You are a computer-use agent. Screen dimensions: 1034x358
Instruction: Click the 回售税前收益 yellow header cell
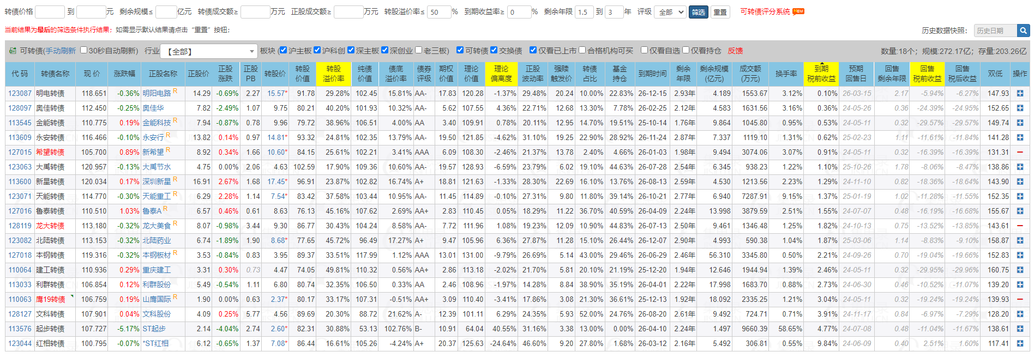pyautogui.click(x=927, y=74)
